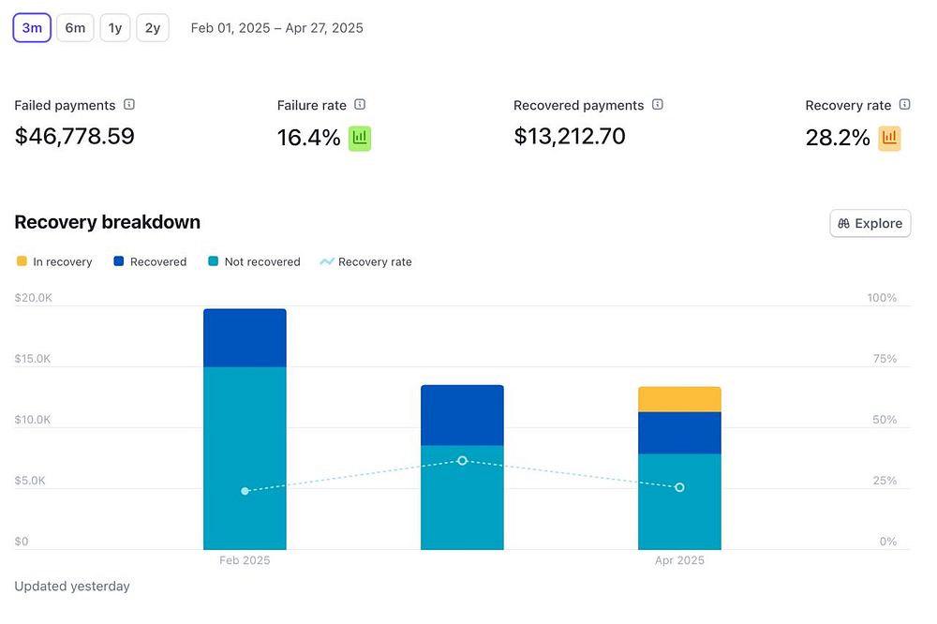Click yellow In recovery segment of April bar
The image size is (937, 624).
tap(679, 399)
